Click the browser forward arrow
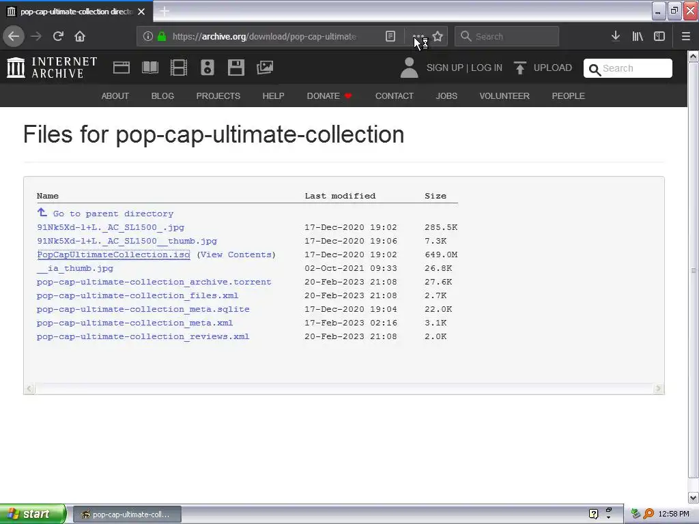Viewport: 699px width, 524px height. [x=36, y=36]
